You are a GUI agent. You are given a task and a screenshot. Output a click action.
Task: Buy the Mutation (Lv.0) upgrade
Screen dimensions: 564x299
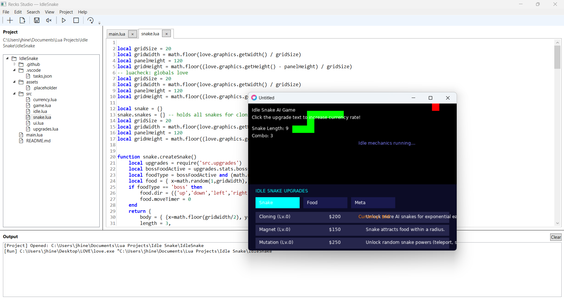click(352, 243)
